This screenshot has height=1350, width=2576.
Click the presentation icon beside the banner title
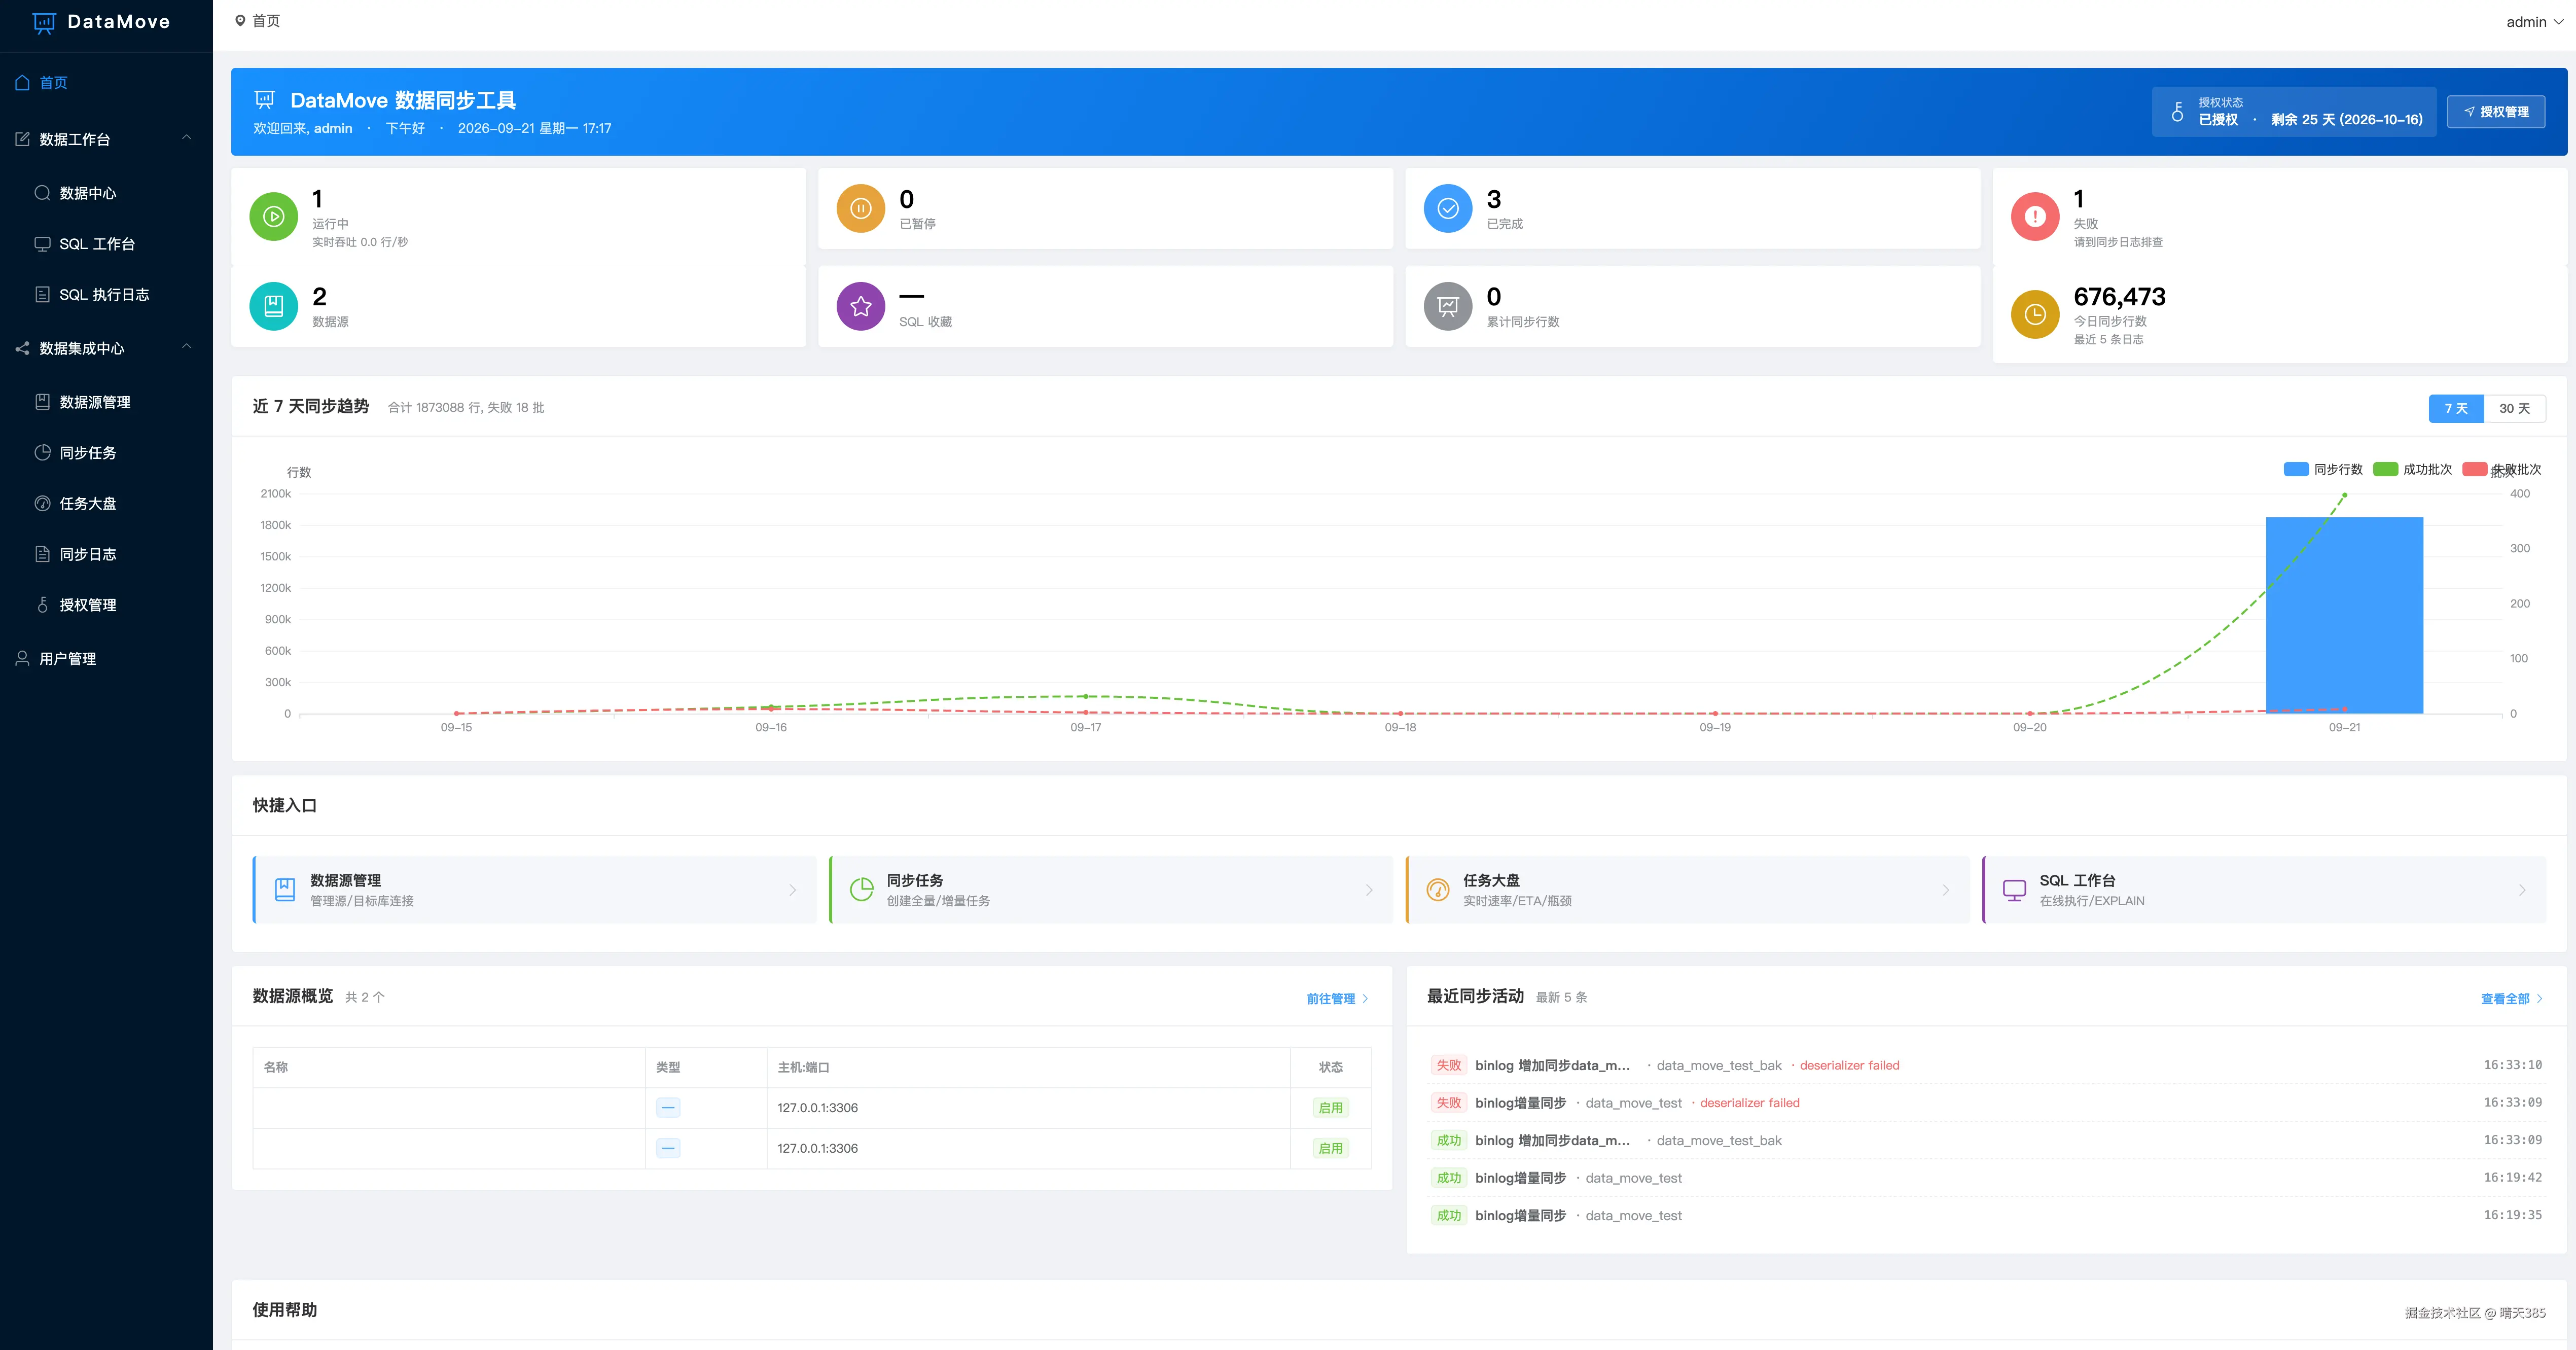[265, 99]
